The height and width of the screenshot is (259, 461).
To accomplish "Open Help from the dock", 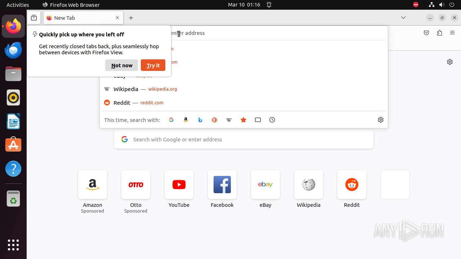I will click(x=13, y=169).
